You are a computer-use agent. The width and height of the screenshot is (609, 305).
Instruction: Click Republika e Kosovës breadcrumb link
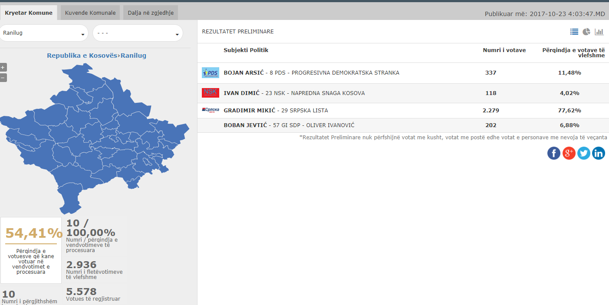tap(82, 56)
